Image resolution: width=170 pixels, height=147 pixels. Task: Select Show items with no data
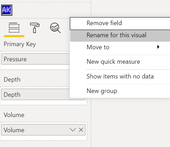coord(120,76)
